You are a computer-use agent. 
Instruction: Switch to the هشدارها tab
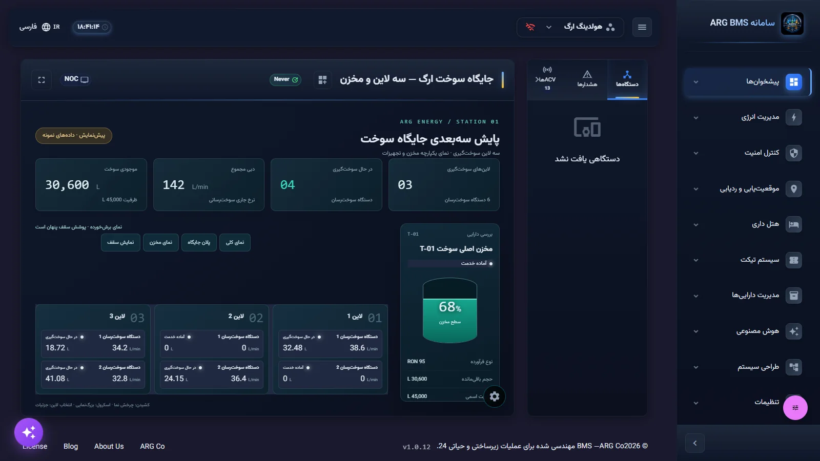(x=587, y=79)
